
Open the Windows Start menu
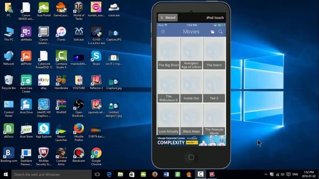coord(5,175)
